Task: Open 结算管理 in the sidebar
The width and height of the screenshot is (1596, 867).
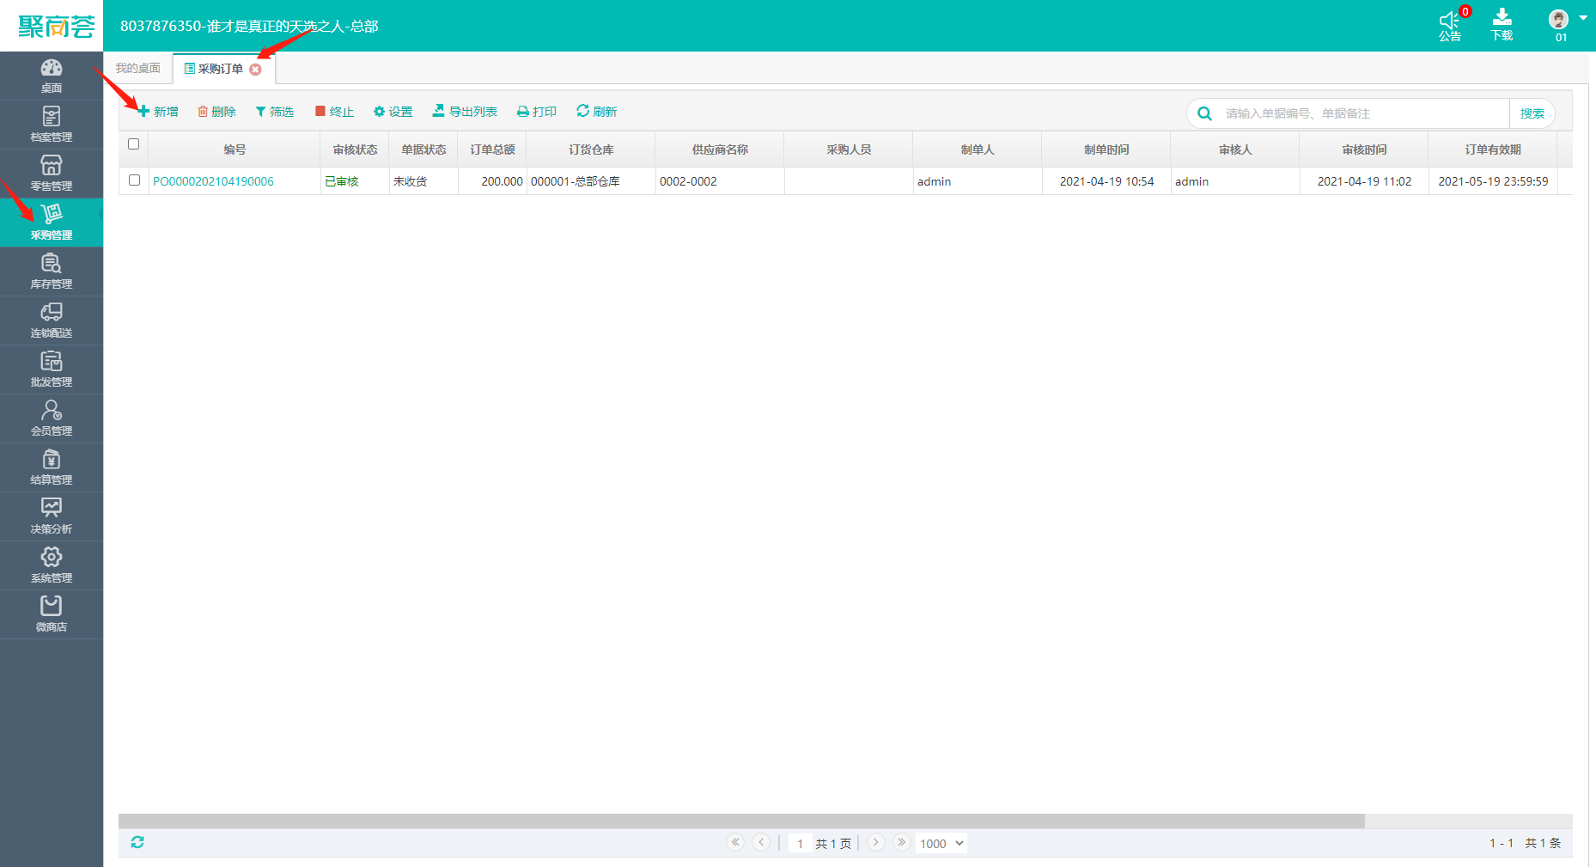Action: tap(52, 467)
